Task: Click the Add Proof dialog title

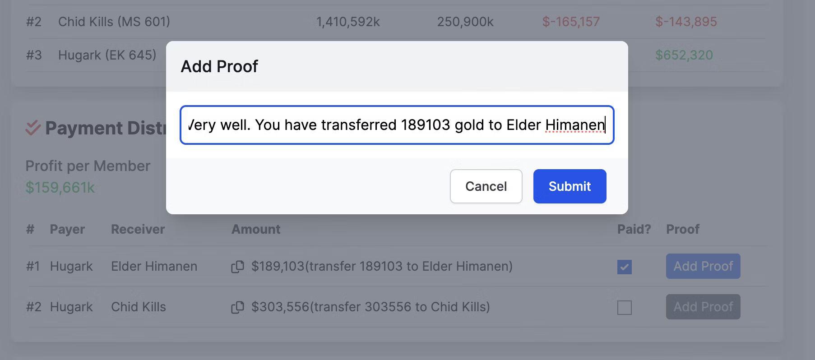Action: tap(219, 66)
